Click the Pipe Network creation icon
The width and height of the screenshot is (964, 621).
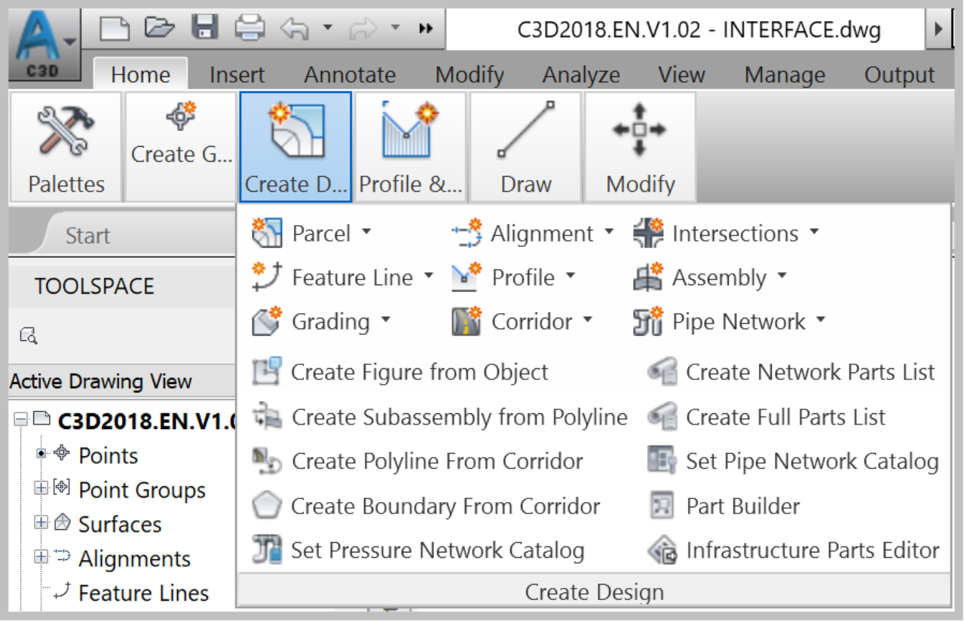(648, 321)
